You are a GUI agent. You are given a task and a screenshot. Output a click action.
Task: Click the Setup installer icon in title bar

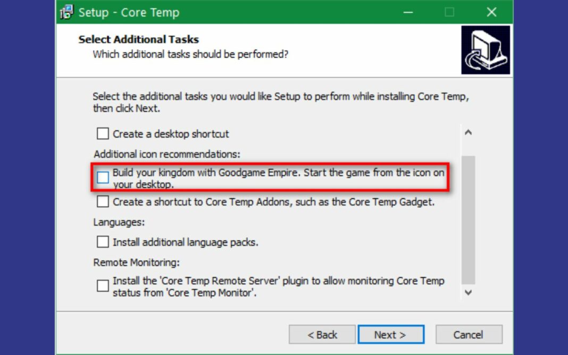click(66, 12)
